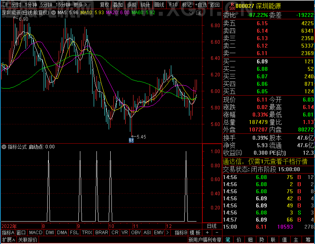The width and height of the screenshot is (315, 244).
Task: Click the panel layout icon left of 分时
Action: [5, 4]
